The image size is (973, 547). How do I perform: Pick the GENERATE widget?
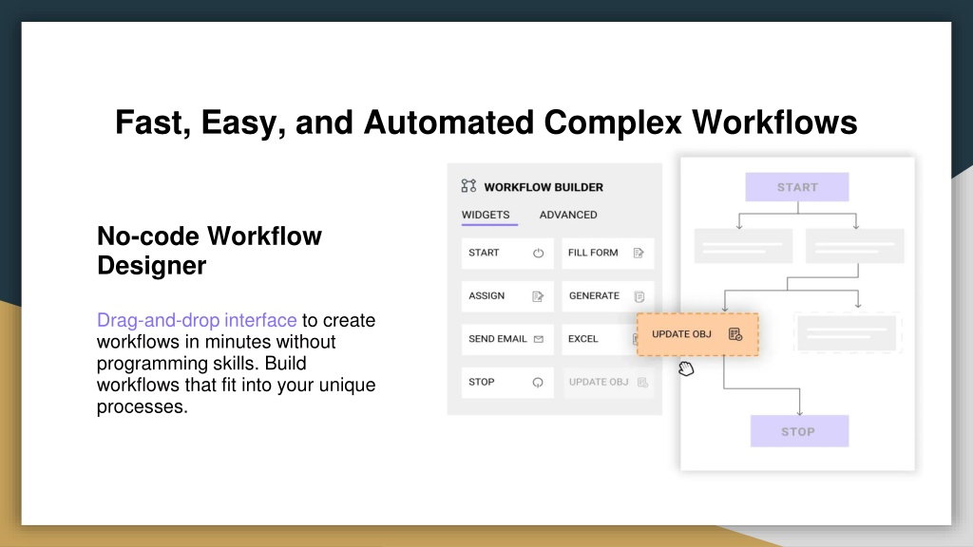[x=607, y=296]
